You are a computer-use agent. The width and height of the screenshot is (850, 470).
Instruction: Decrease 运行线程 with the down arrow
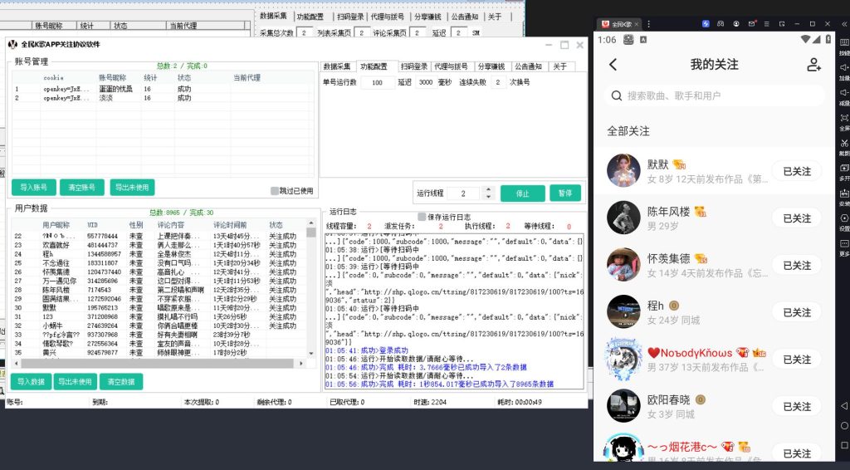point(486,197)
